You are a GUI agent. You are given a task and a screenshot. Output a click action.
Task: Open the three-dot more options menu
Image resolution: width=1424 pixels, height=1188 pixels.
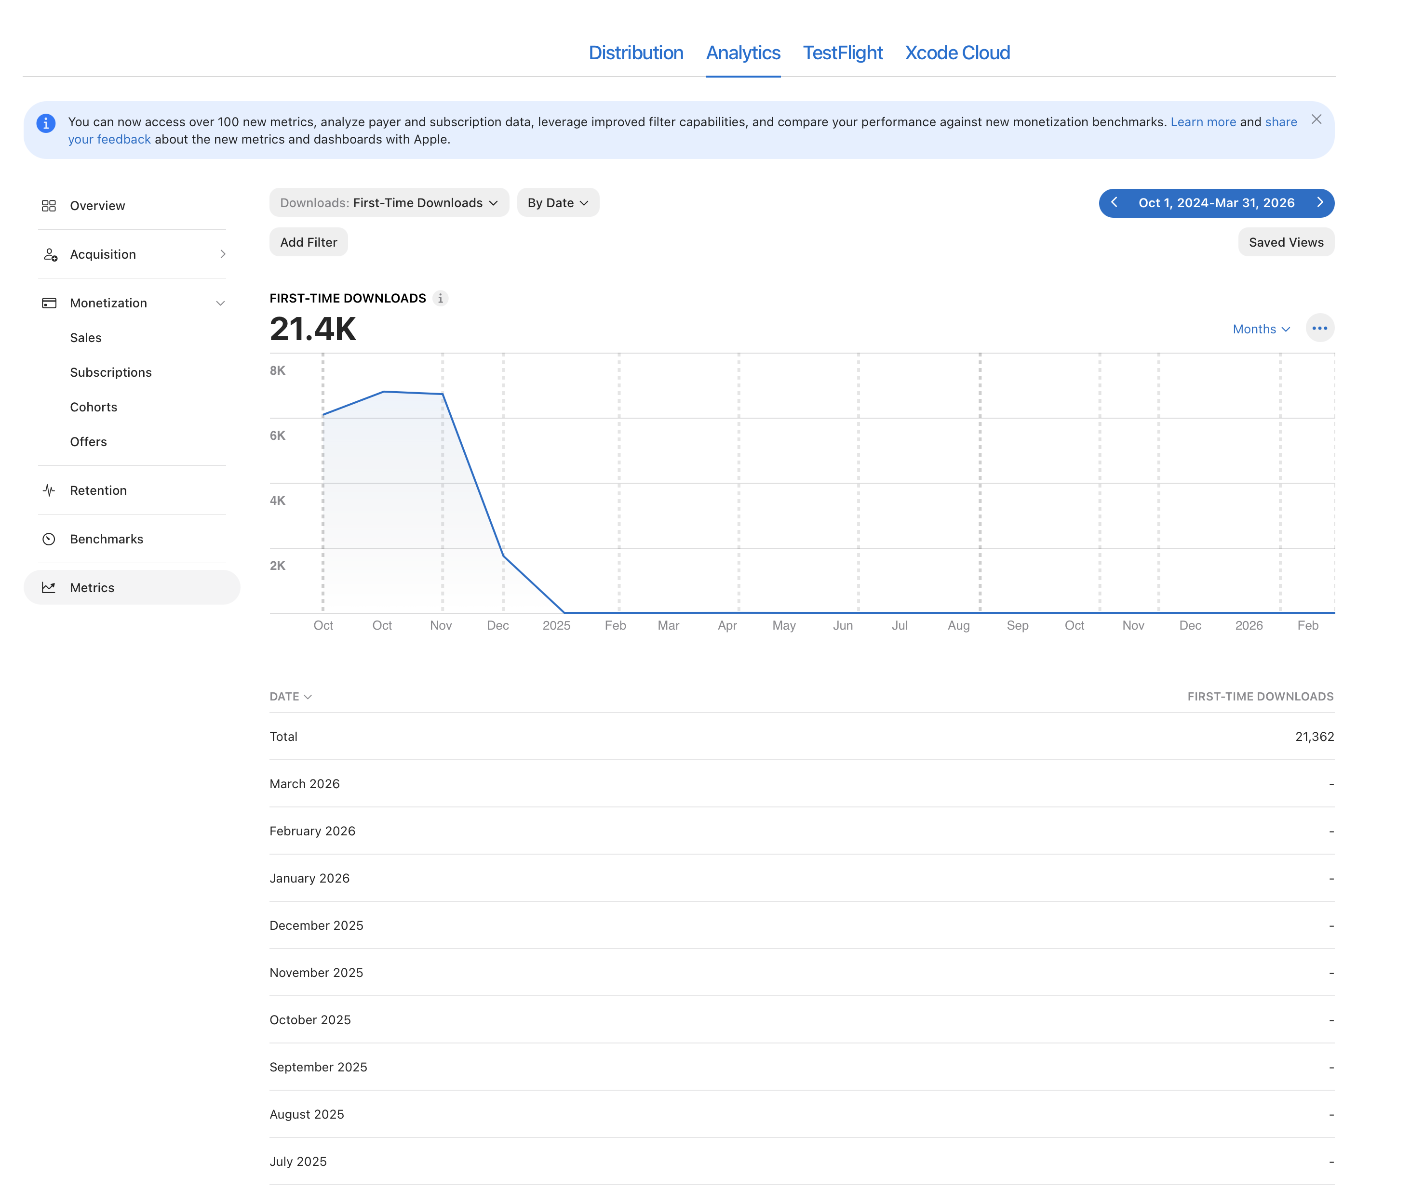tap(1319, 329)
